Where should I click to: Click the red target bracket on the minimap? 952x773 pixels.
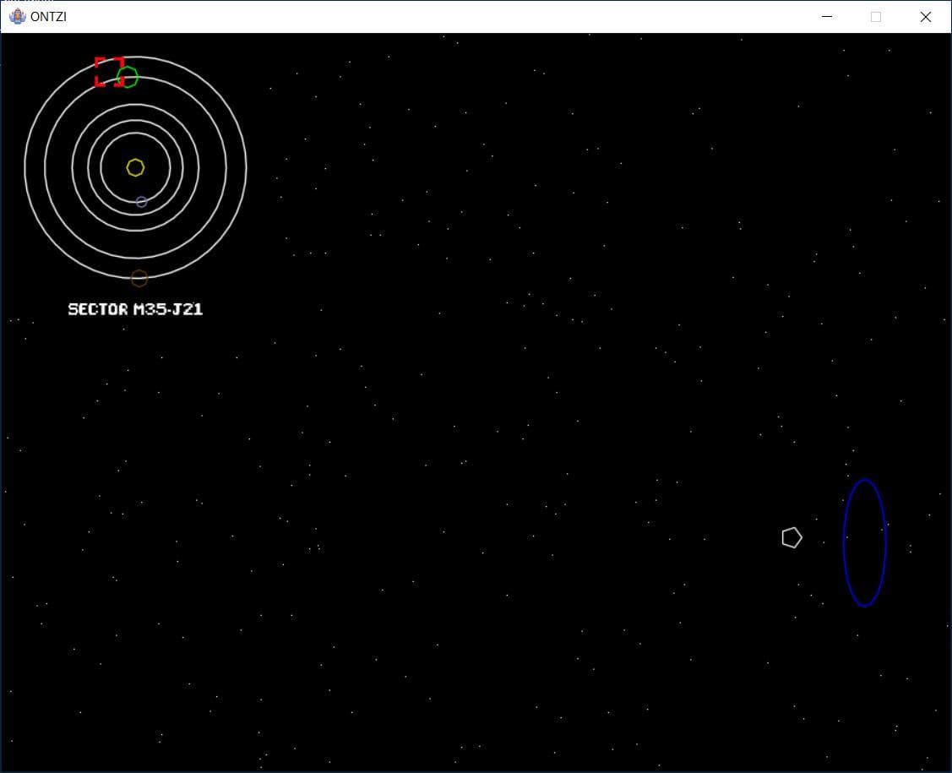(x=109, y=73)
